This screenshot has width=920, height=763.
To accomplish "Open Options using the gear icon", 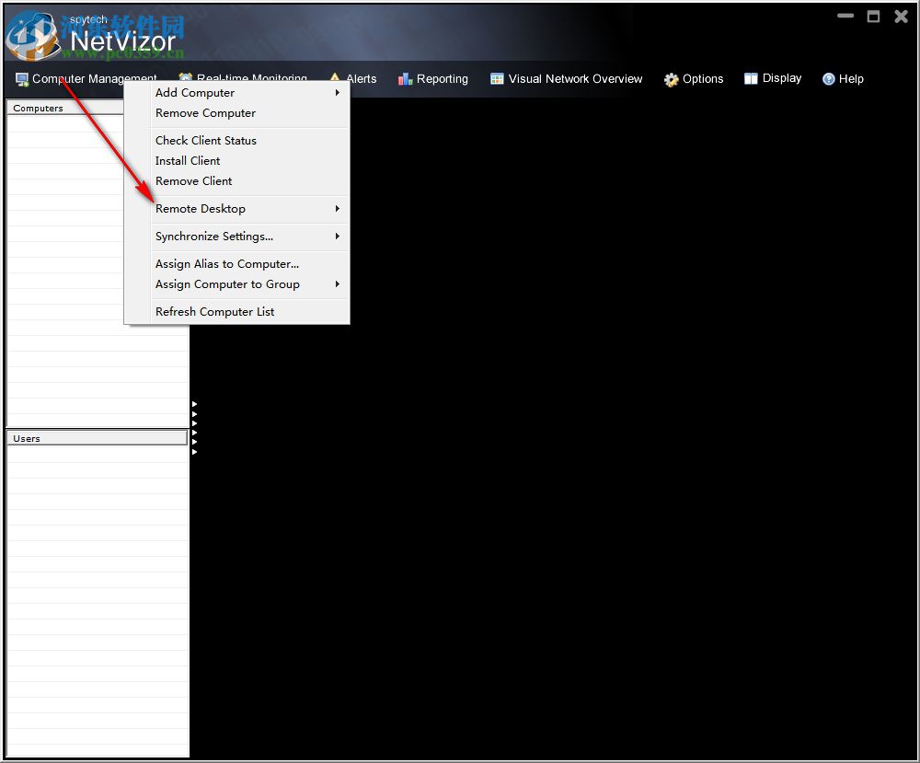I will [671, 79].
